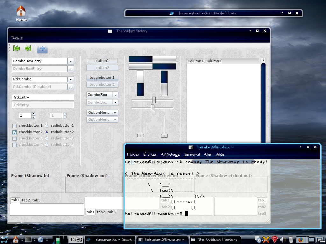Click the green go-to-first arrow toolbar icon
326x244 pixels.
point(17,48)
